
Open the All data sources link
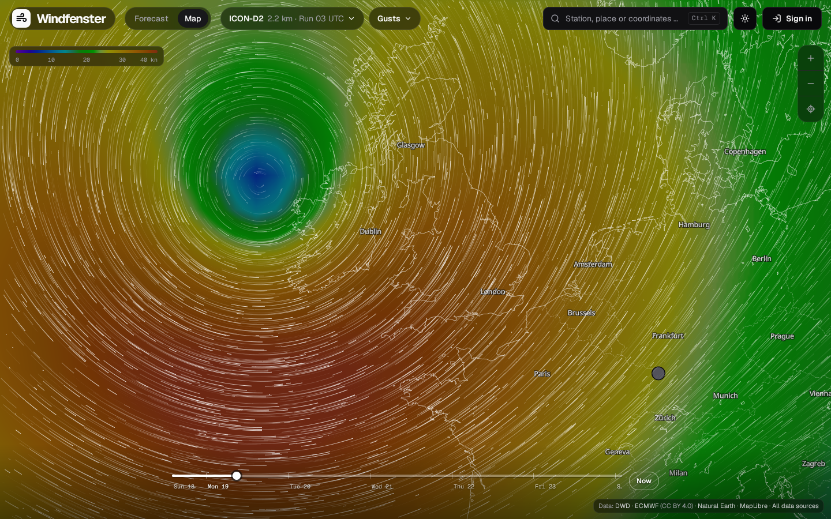click(795, 506)
